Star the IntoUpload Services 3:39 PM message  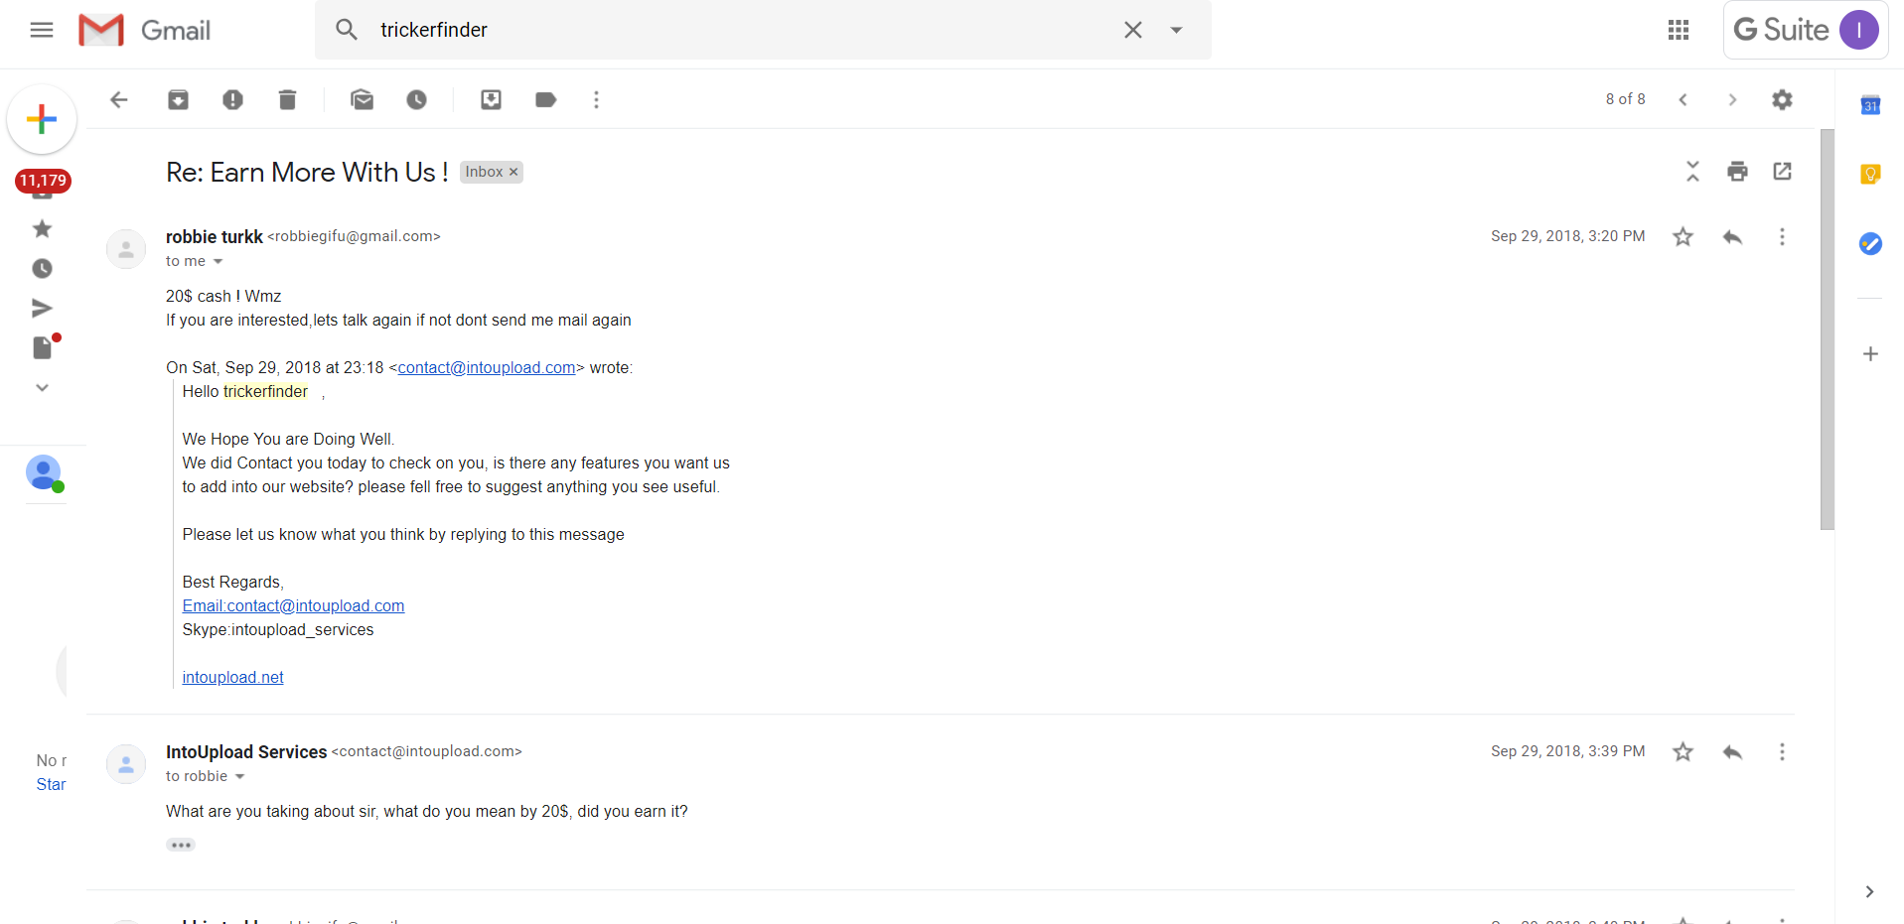point(1683,751)
